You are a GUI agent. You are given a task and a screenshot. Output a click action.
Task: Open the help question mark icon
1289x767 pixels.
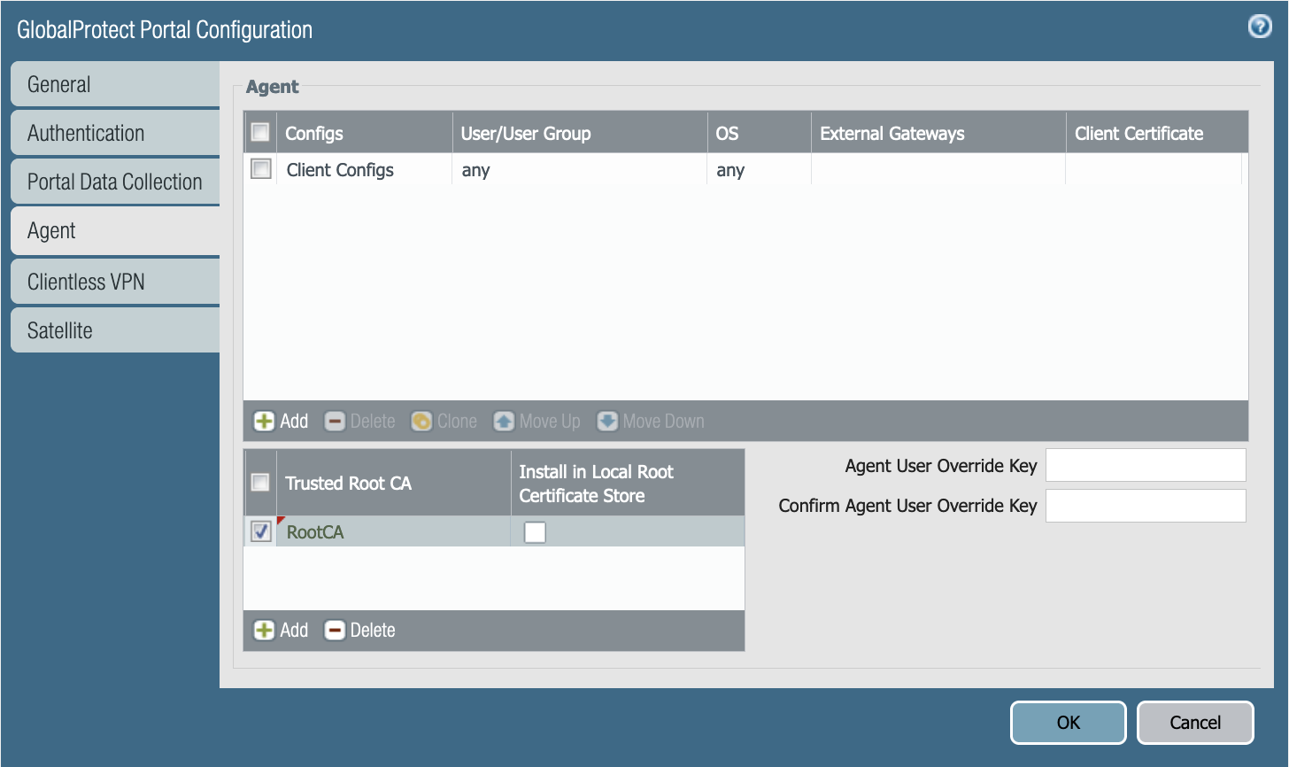point(1259,27)
